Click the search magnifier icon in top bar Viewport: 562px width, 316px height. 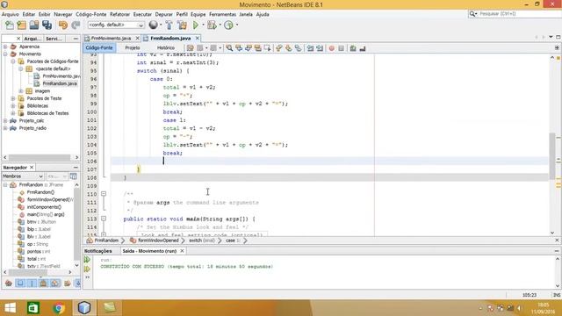click(472, 14)
